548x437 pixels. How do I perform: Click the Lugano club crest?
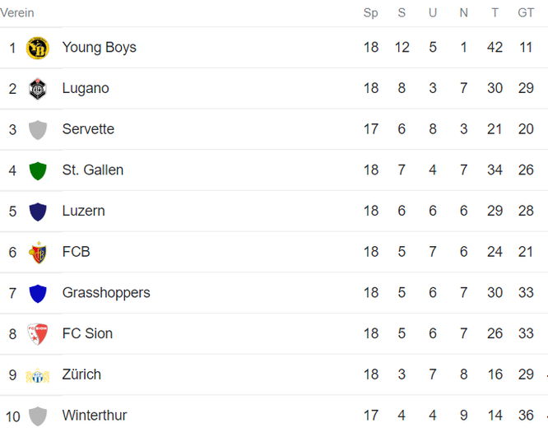(38, 89)
